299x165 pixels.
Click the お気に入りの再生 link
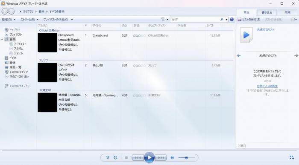(267, 86)
